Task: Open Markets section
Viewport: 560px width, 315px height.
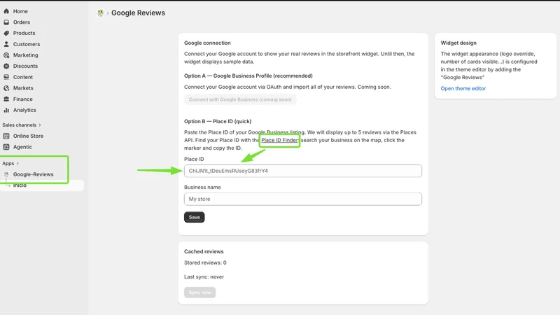Action: click(x=23, y=88)
